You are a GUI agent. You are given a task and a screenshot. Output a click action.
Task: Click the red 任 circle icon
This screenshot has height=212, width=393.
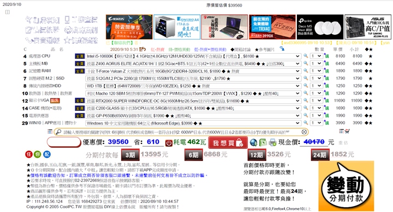(29, 154)
